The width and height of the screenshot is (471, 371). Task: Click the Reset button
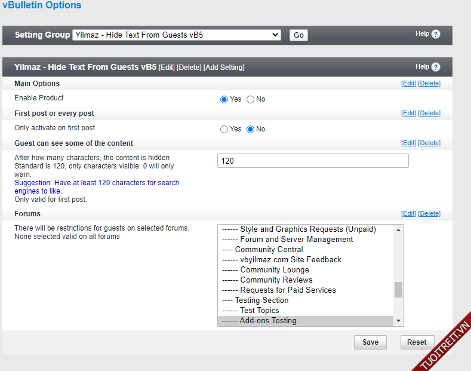click(417, 342)
